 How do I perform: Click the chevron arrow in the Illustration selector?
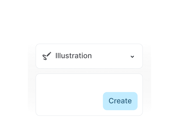tap(132, 56)
